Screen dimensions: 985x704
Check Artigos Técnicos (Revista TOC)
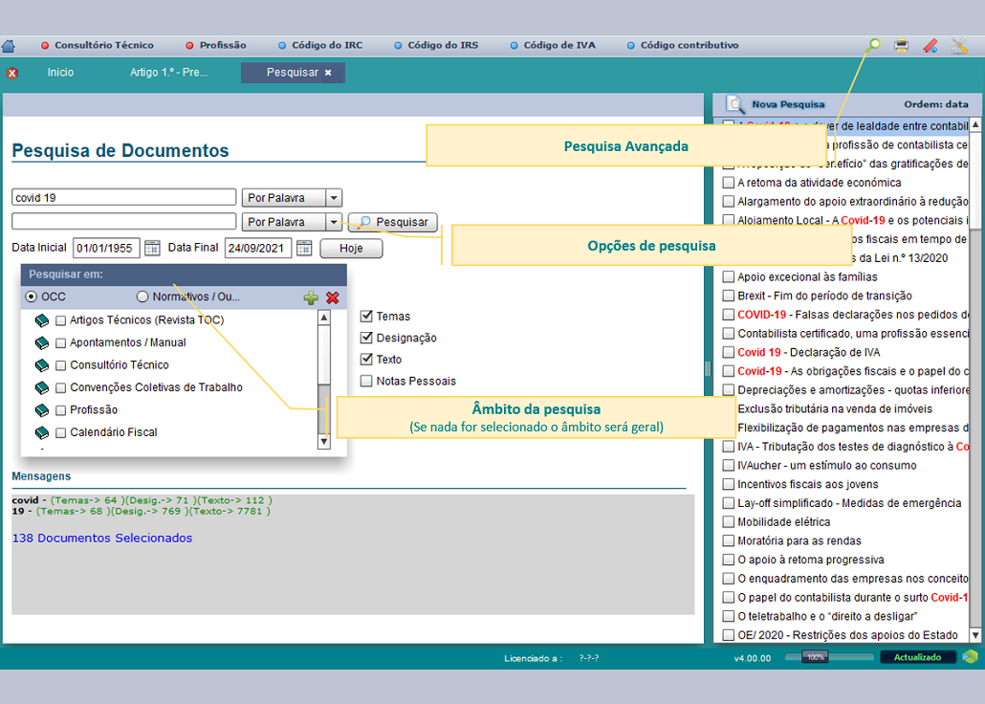click(61, 320)
